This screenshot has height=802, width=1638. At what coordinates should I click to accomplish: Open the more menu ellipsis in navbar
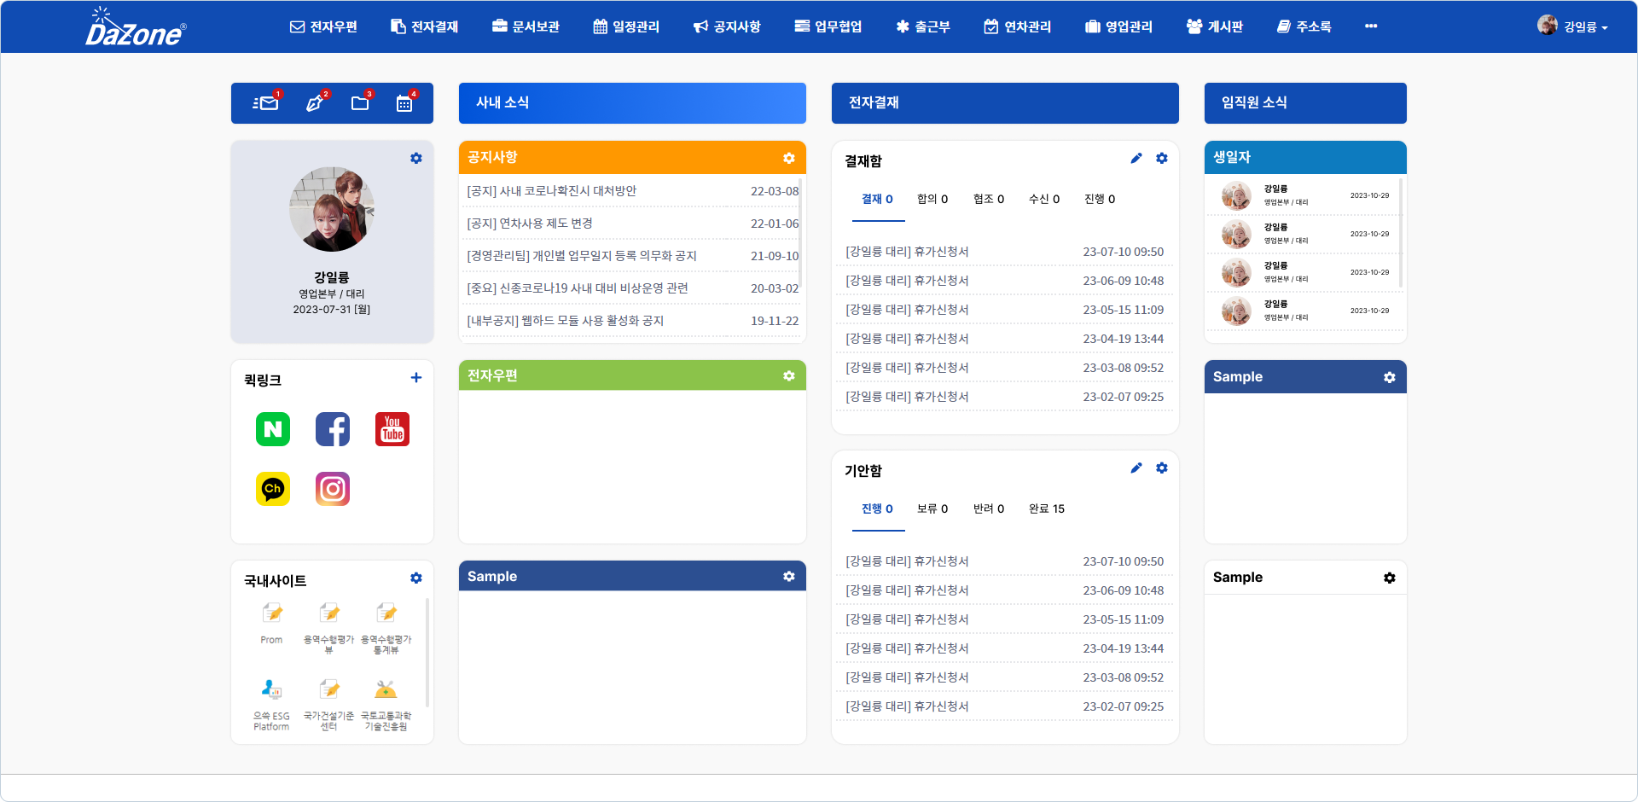pyautogui.click(x=1371, y=26)
